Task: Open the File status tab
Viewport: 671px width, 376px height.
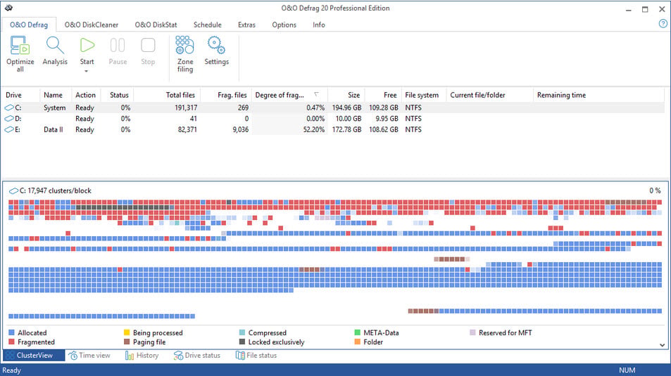Action: 256,355
